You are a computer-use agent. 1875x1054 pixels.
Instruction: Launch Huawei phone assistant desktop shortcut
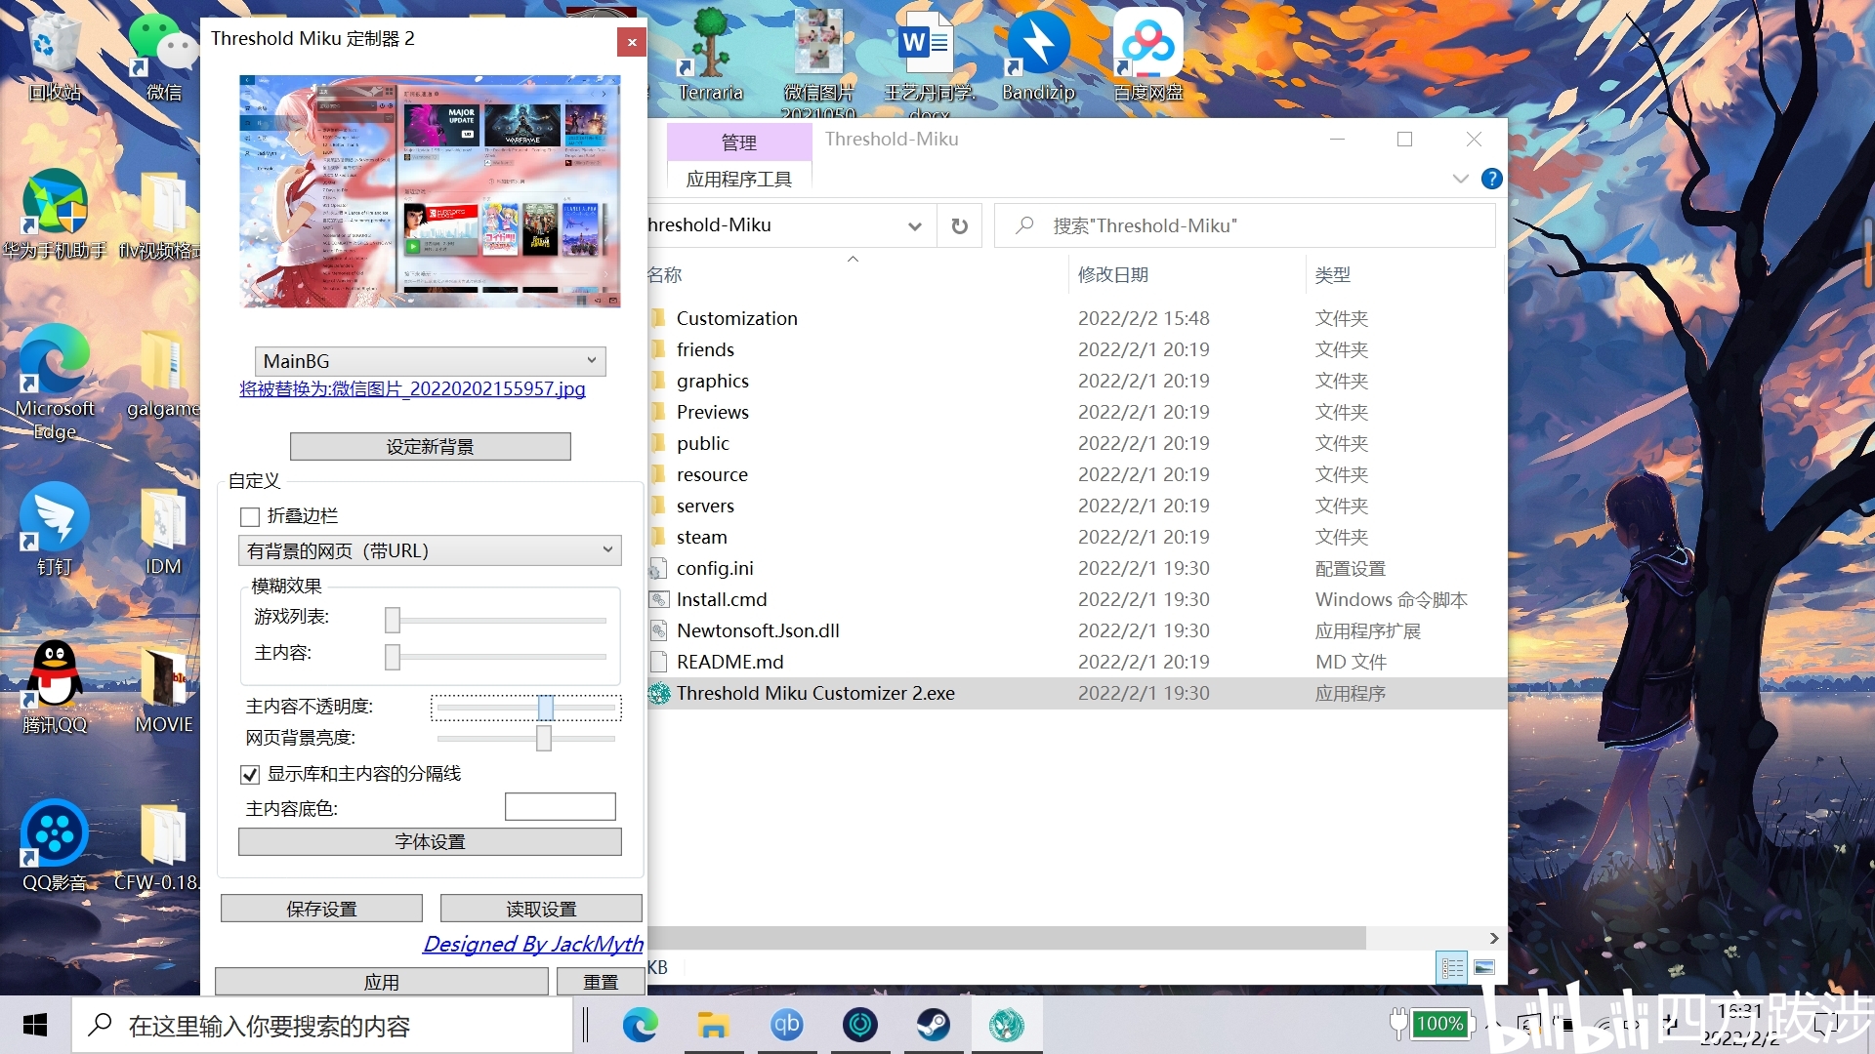click(54, 215)
